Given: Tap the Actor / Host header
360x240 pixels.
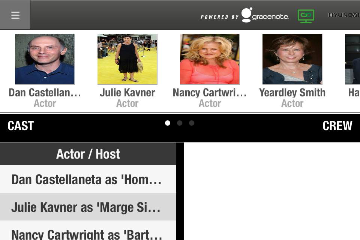Looking at the screenshot, I should pos(88,154).
